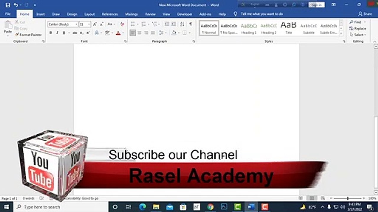Decrease the paragraph indent
The width and height of the screenshot is (378, 212).
pos(167,24)
